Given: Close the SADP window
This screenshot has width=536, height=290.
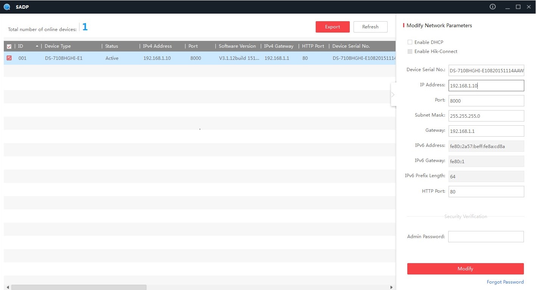Looking at the screenshot, I should (529, 7).
